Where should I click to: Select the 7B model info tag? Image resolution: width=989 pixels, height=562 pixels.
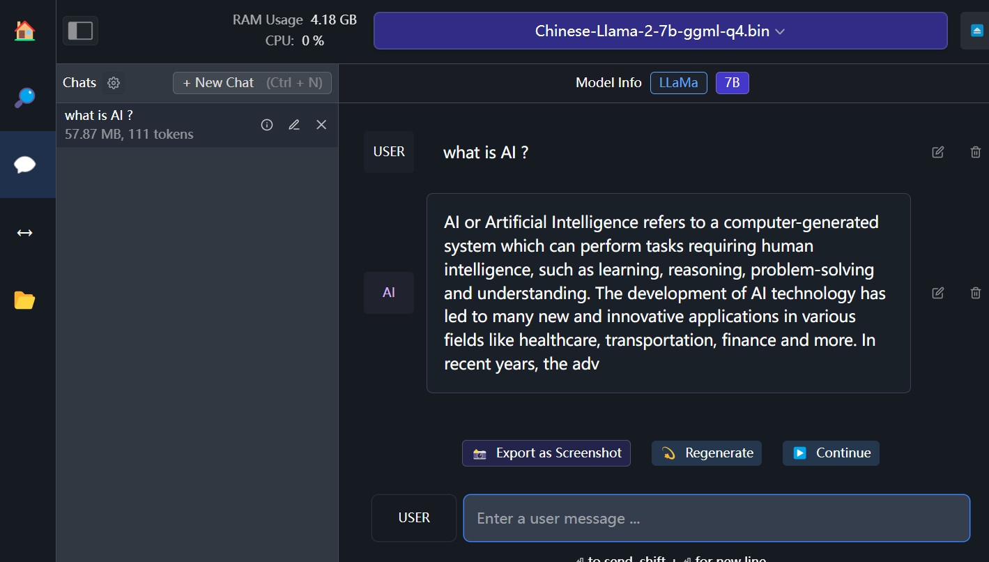[x=732, y=82]
